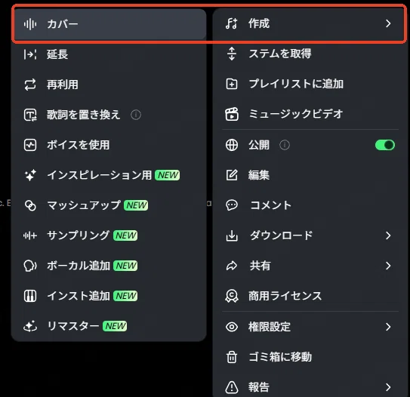Select 商用ライセンス option
The width and height of the screenshot is (410, 397).
pos(310,296)
